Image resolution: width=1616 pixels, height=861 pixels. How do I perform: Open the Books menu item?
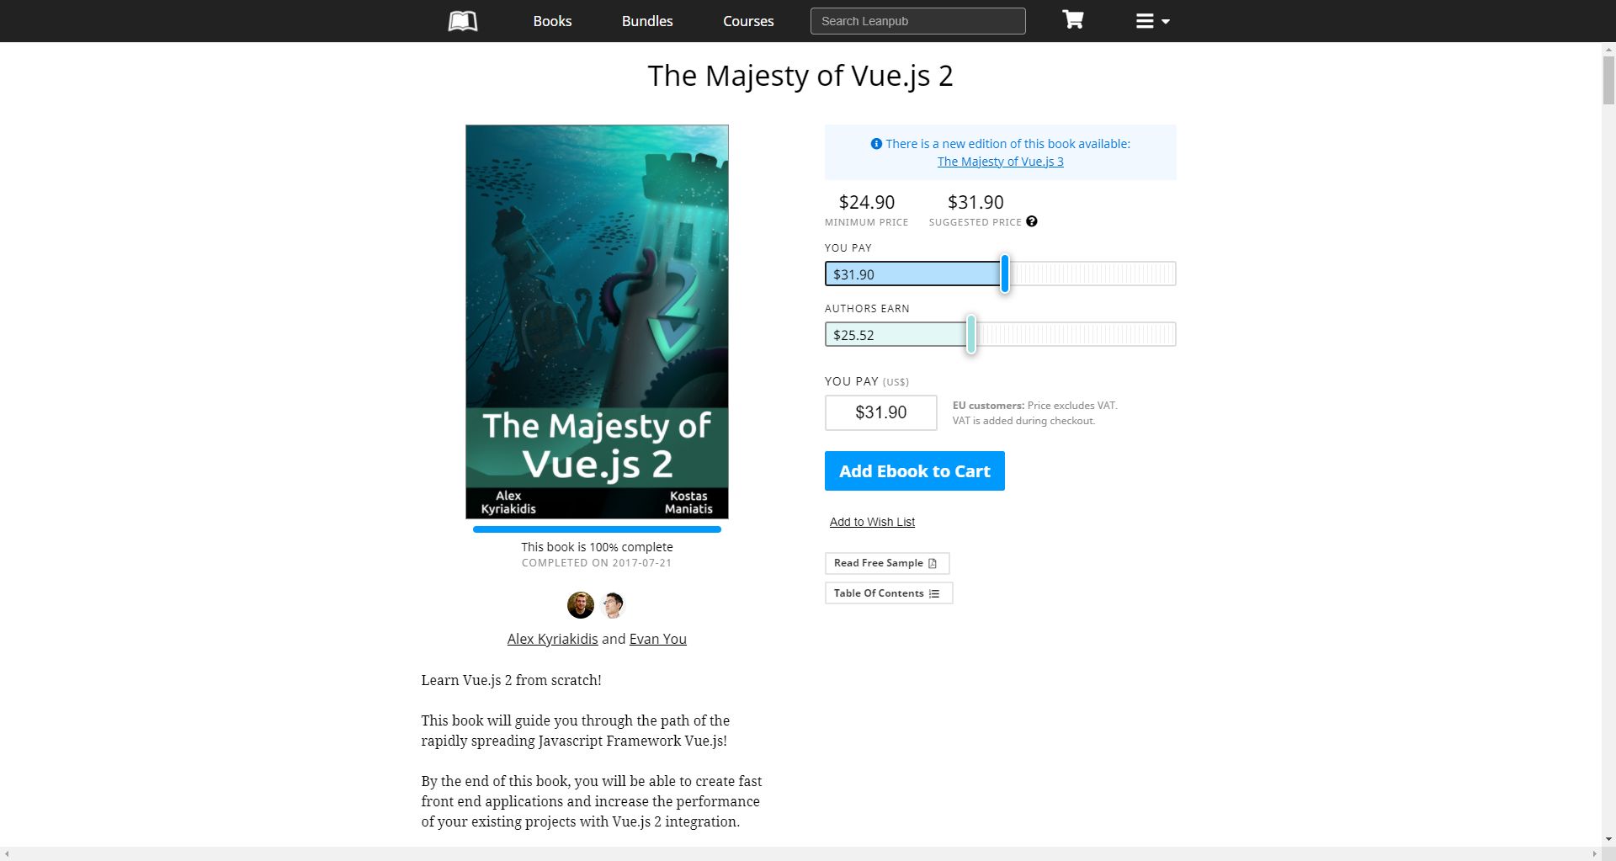tap(552, 21)
